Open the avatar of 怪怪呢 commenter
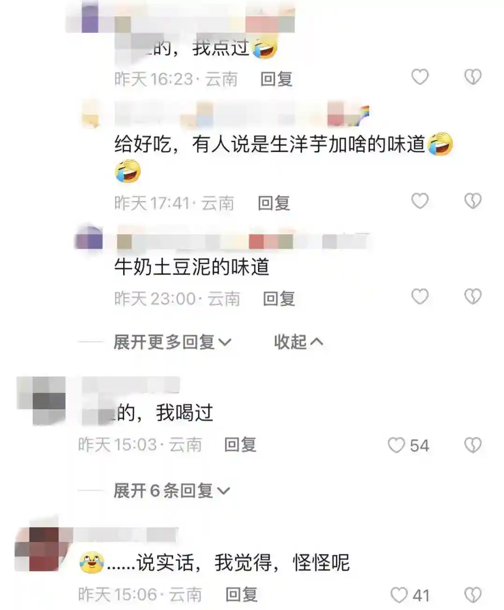This screenshot has height=610, width=504. coord(39,549)
